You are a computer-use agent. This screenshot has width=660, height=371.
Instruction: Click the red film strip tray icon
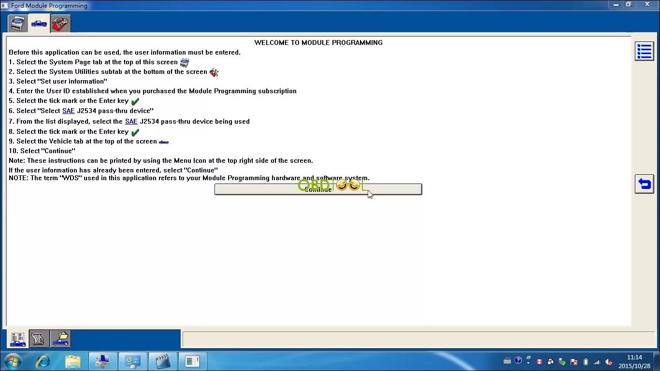click(x=540, y=362)
